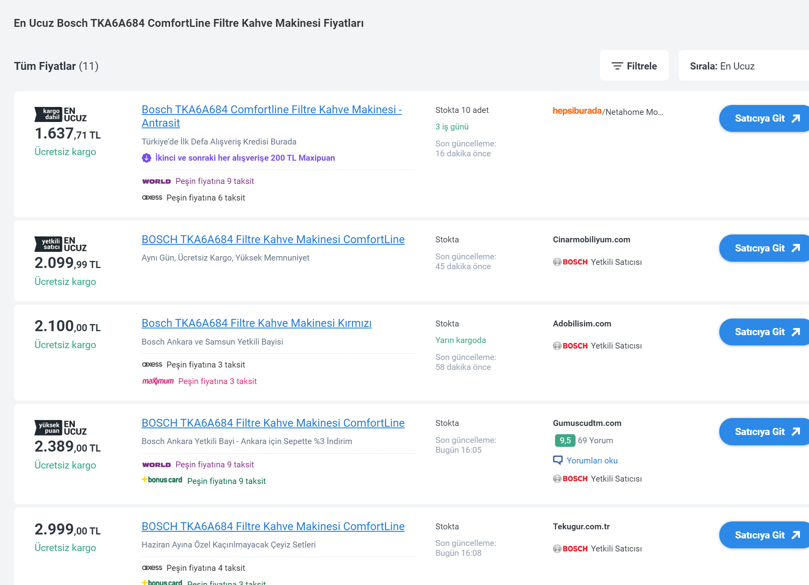Click the comments speech bubble icon
This screenshot has width=809, height=585.
point(558,460)
